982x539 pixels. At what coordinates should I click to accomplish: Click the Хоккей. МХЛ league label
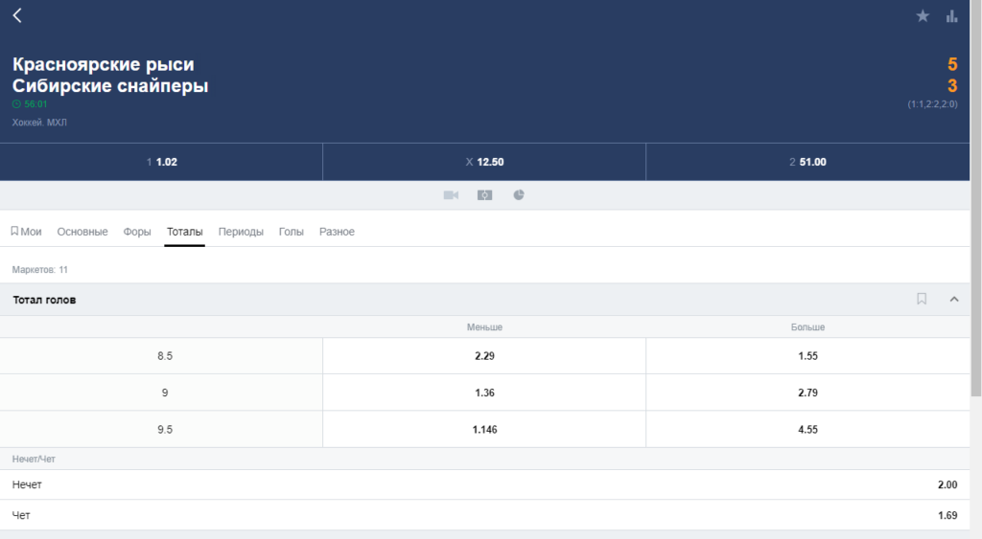pyautogui.click(x=39, y=123)
